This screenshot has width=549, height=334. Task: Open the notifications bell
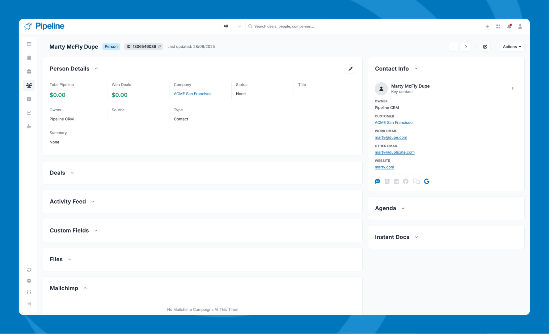[x=509, y=27]
